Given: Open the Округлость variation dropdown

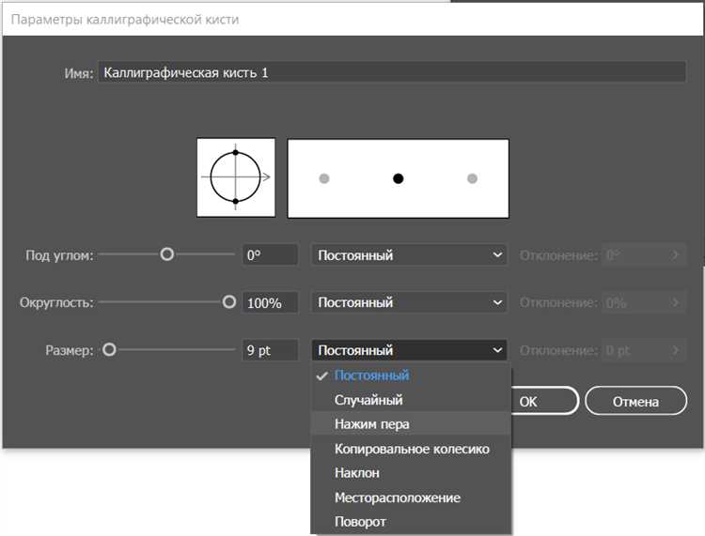Looking at the screenshot, I should tap(409, 303).
